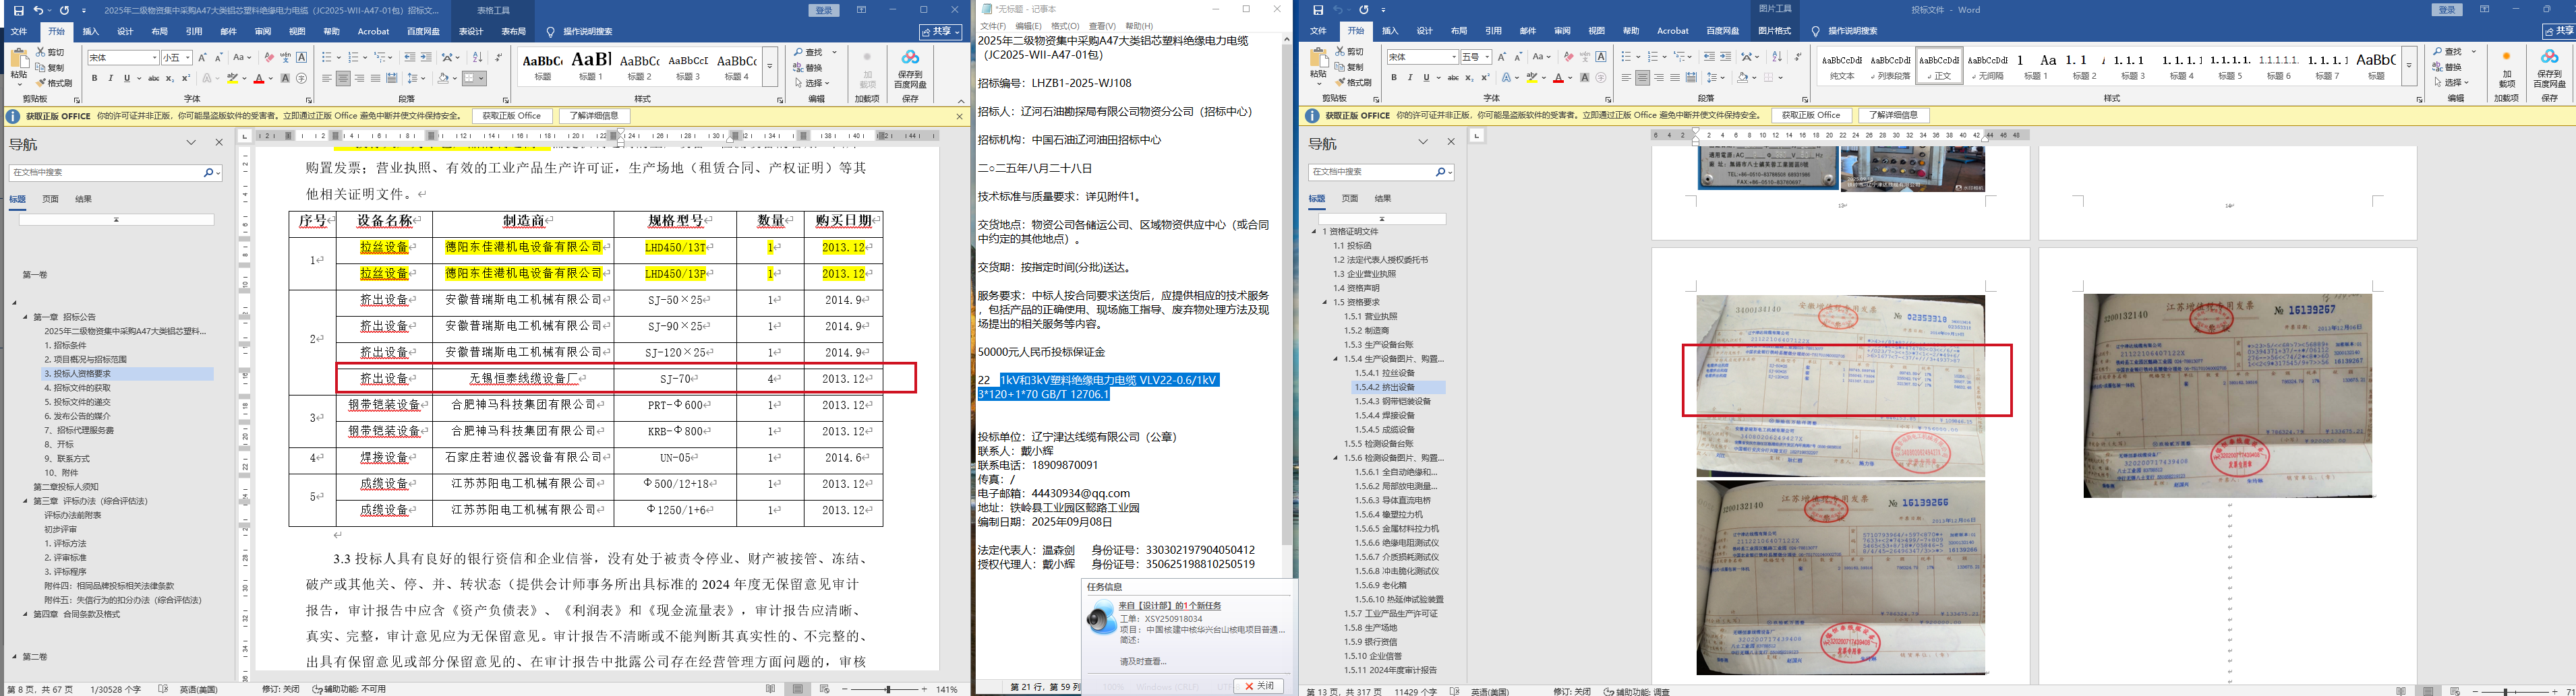Collapse 第三章 评标办法 in left navigation tree
The image size is (2576, 696).
26,501
